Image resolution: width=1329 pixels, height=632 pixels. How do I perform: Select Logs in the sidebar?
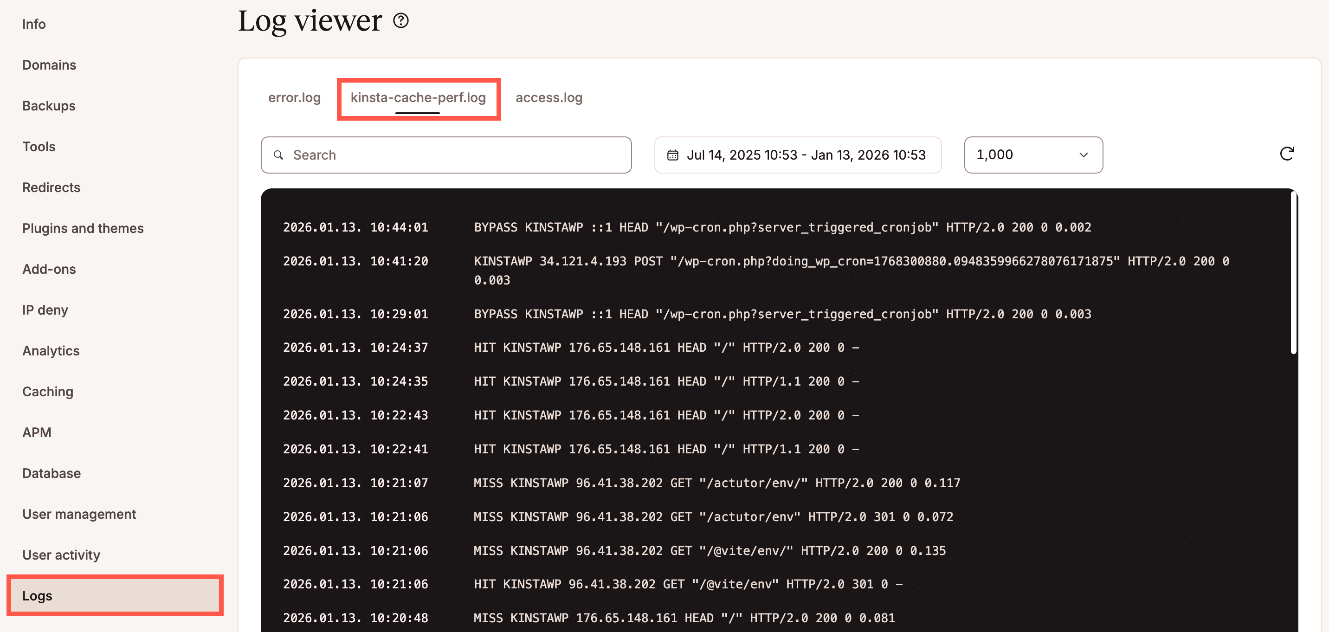pyautogui.click(x=37, y=595)
